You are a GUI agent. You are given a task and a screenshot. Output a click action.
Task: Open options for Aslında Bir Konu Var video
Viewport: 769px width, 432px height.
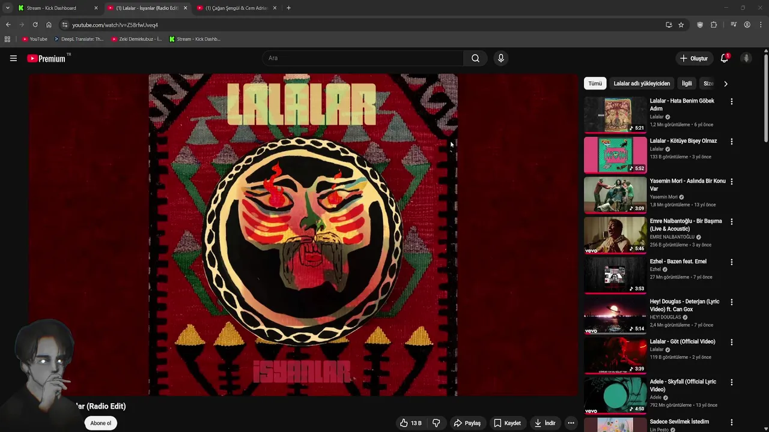pyautogui.click(x=731, y=181)
